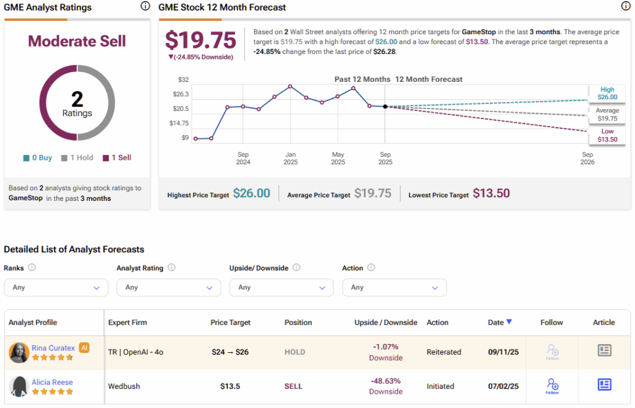Click the Action table column header
The width and height of the screenshot is (635, 408).
pyautogui.click(x=437, y=322)
